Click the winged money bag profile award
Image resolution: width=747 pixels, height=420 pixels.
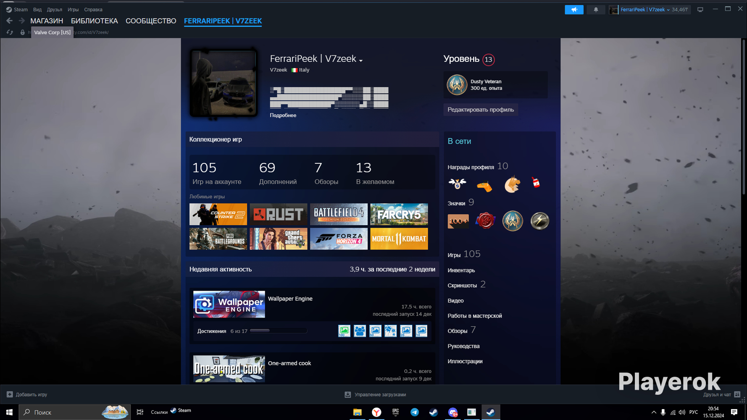click(457, 184)
